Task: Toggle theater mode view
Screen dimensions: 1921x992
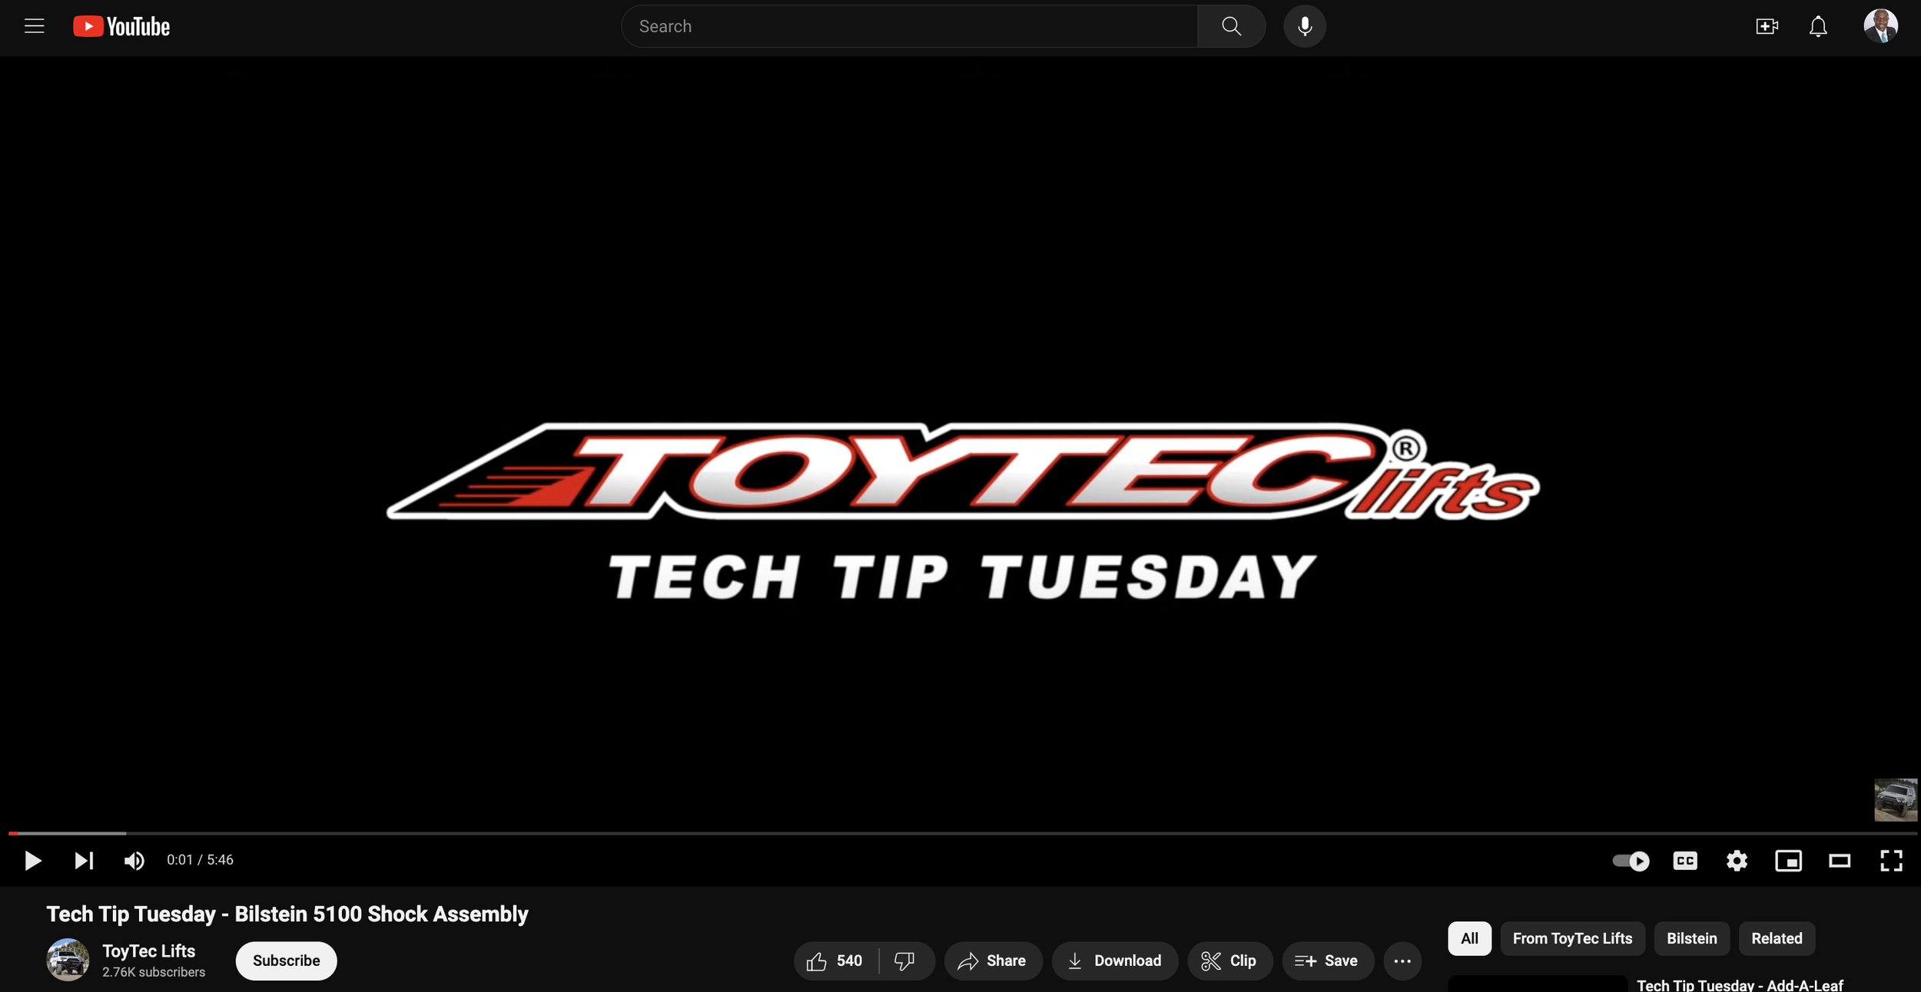Action: coord(1839,861)
